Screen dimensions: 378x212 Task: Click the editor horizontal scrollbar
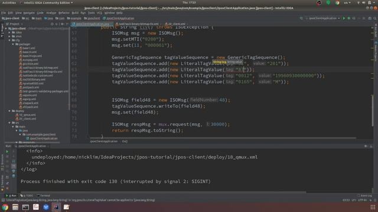[223, 138]
